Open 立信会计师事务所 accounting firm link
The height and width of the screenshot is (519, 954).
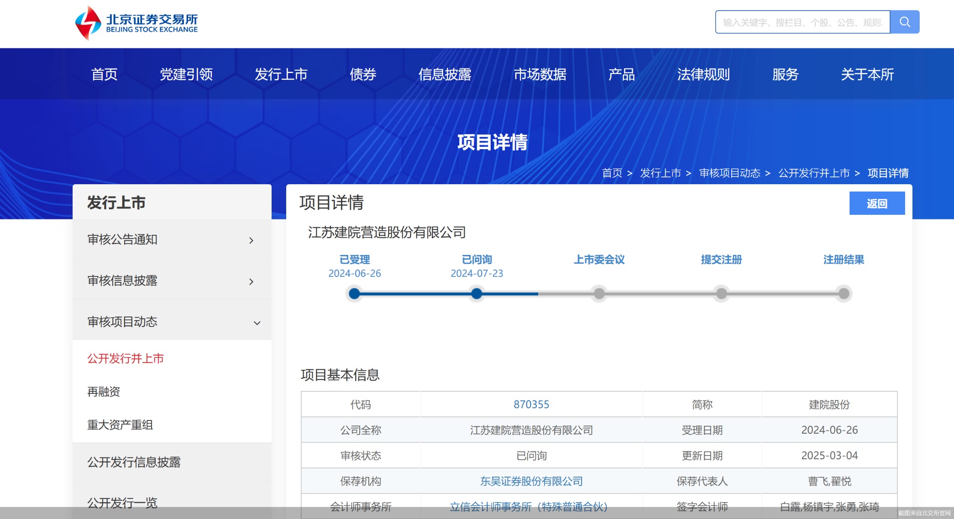click(529, 507)
